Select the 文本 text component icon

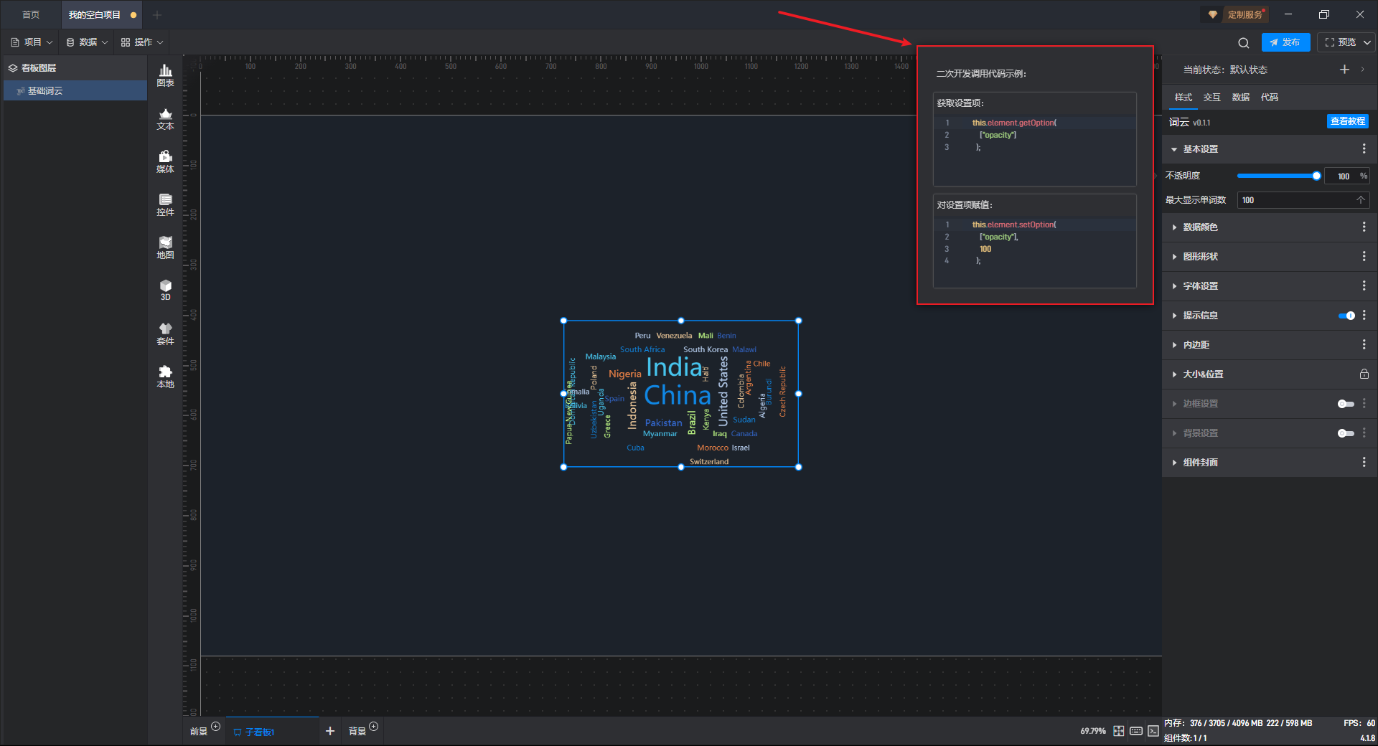(165, 118)
